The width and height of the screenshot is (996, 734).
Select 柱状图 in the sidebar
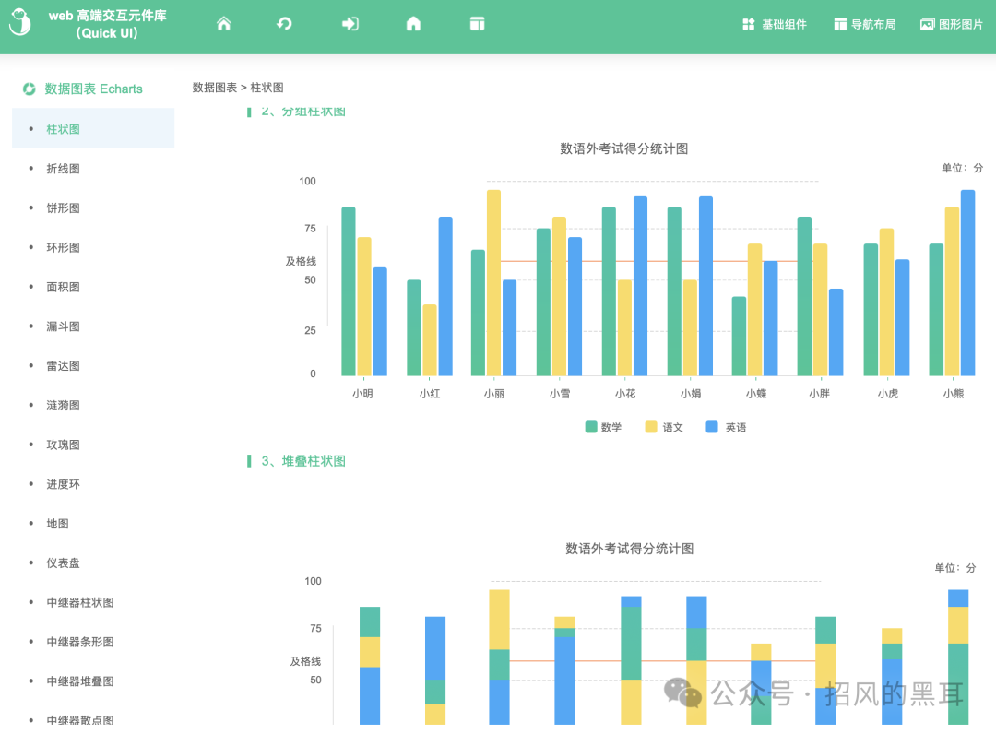coord(93,128)
